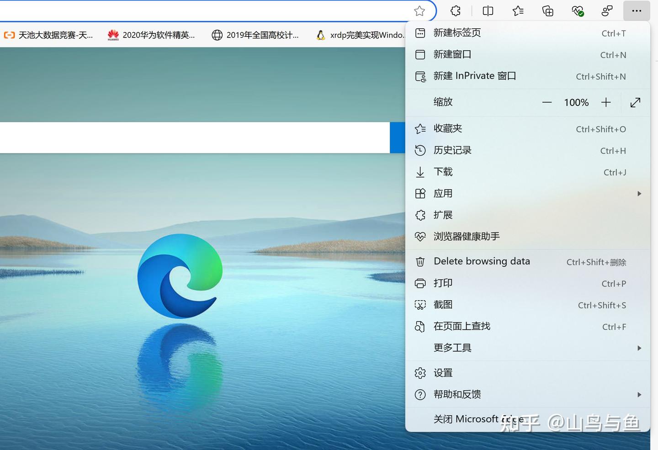Open the Extensions puzzle icon in toolbar
Screen dimensions: 658x450
point(456,11)
